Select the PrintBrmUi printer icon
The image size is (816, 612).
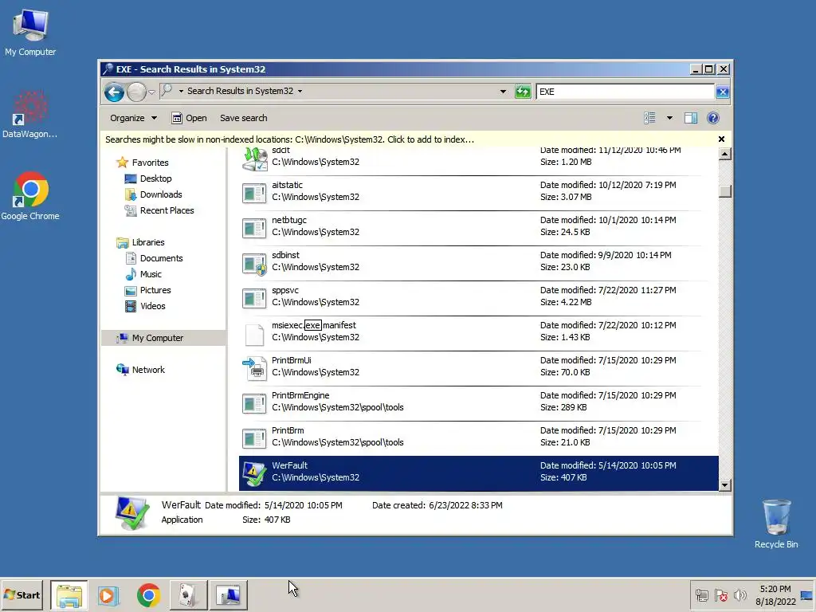click(x=254, y=368)
